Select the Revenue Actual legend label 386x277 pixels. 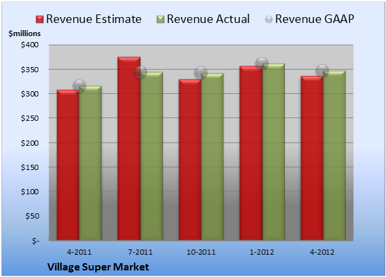point(208,19)
